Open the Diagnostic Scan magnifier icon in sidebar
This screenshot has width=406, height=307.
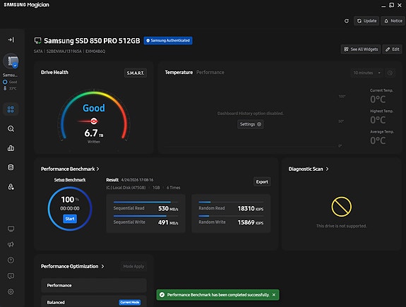(11, 128)
